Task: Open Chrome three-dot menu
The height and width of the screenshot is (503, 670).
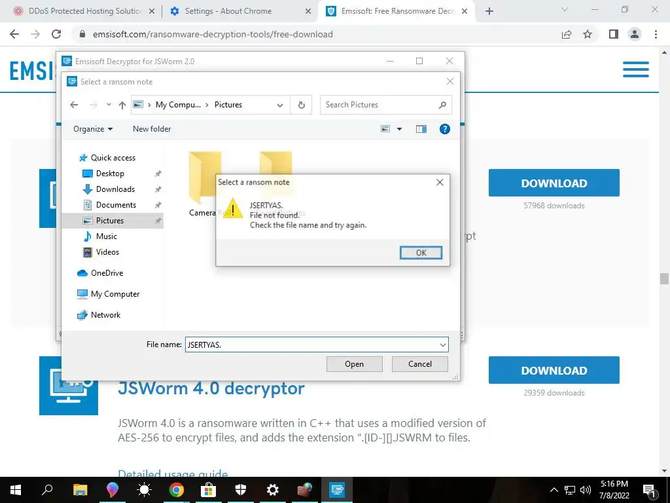Action: (x=656, y=34)
